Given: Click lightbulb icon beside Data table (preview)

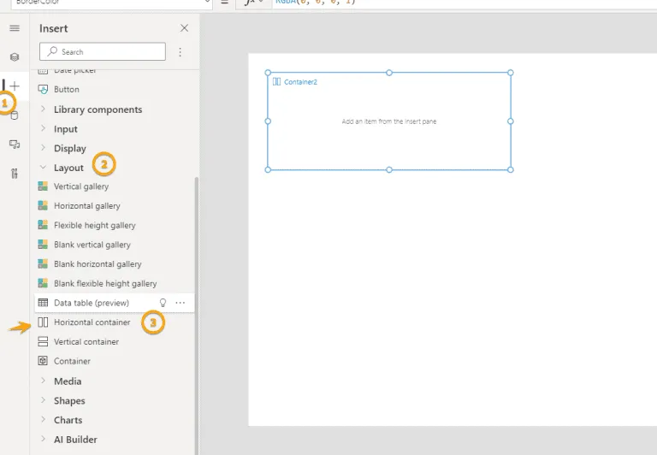Looking at the screenshot, I should click(x=163, y=303).
